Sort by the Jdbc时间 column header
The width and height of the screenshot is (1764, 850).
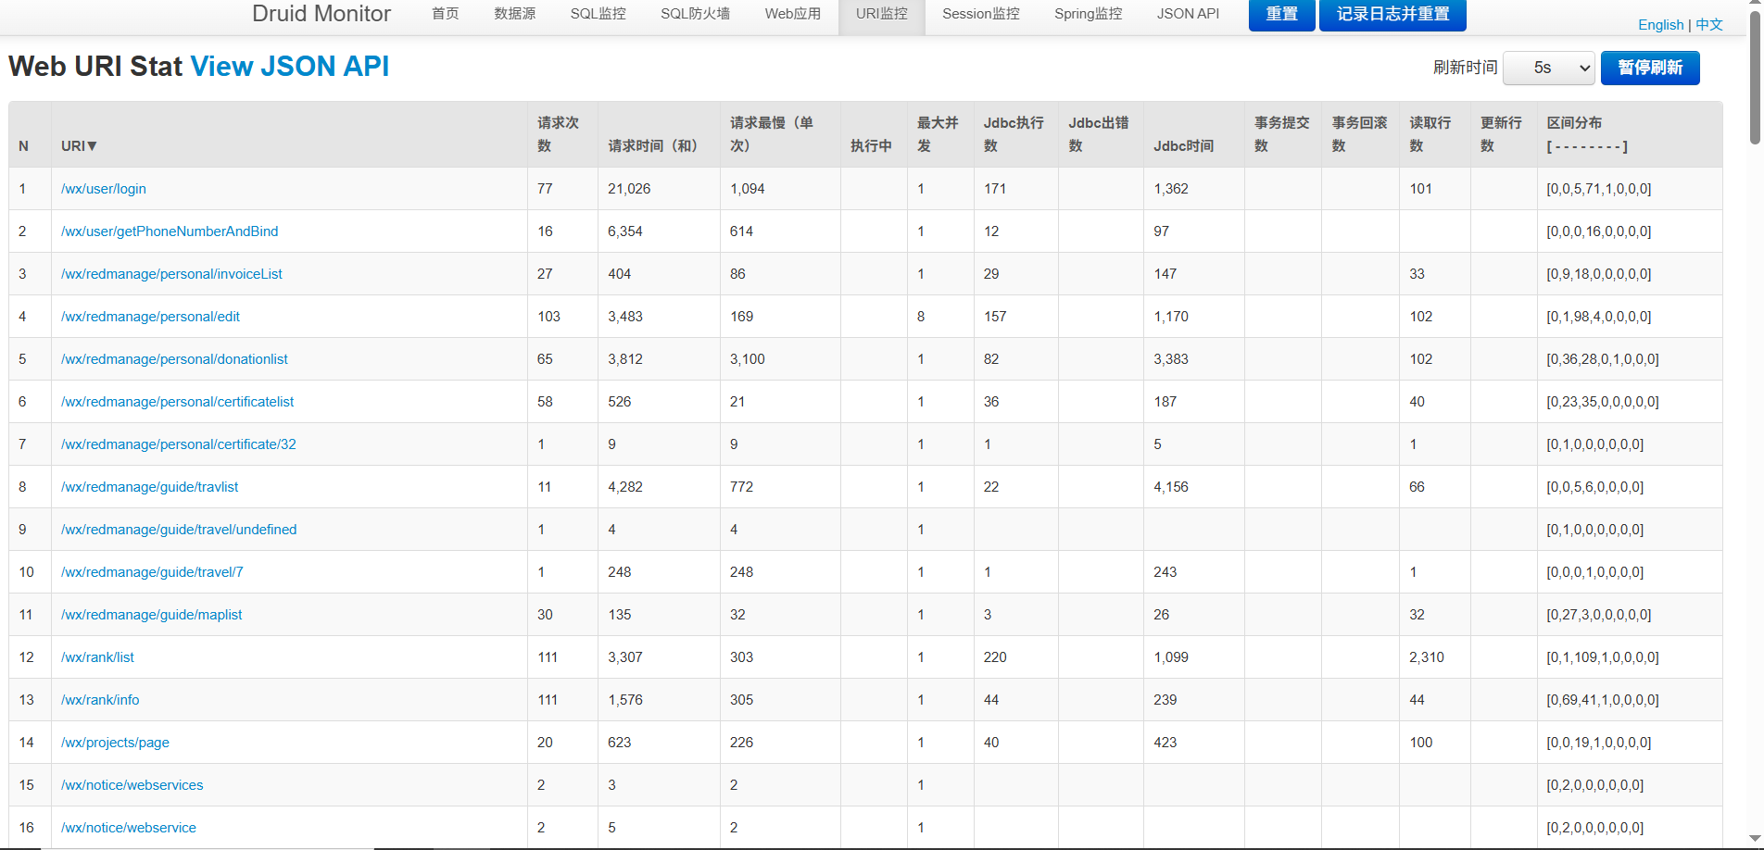[1183, 145]
